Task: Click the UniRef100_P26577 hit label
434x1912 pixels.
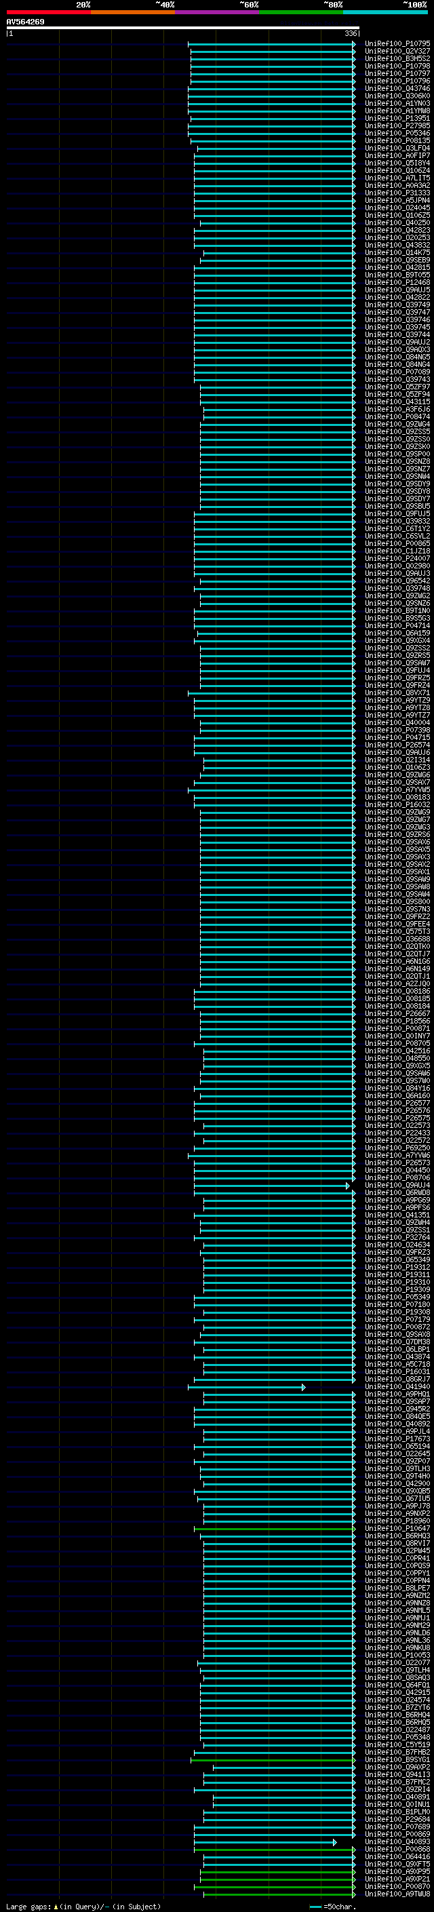Action: pyautogui.click(x=397, y=1103)
